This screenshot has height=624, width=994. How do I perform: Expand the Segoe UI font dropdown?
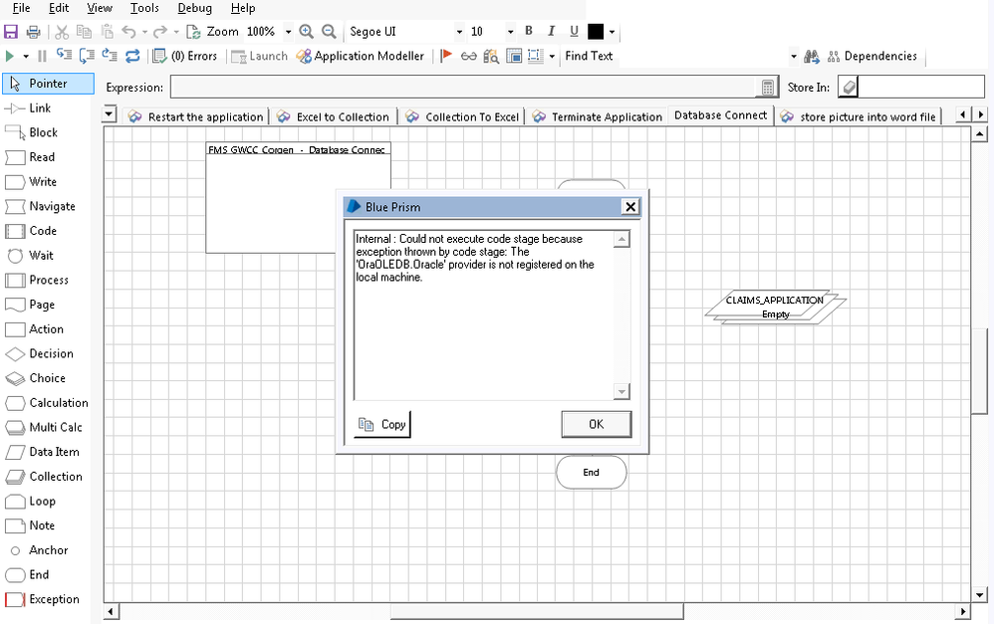click(x=459, y=32)
